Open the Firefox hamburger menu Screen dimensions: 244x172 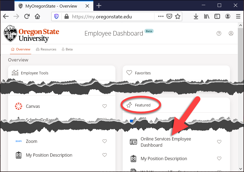238,16
